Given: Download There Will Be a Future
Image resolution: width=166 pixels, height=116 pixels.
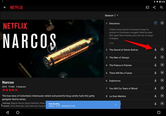Looking at the screenshot, I should 156,73.
